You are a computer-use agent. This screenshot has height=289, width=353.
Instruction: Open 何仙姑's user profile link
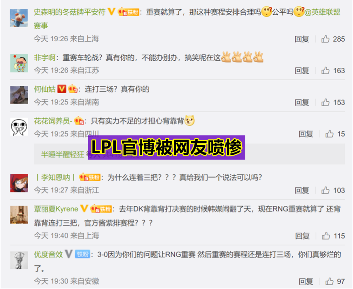[x=44, y=89]
